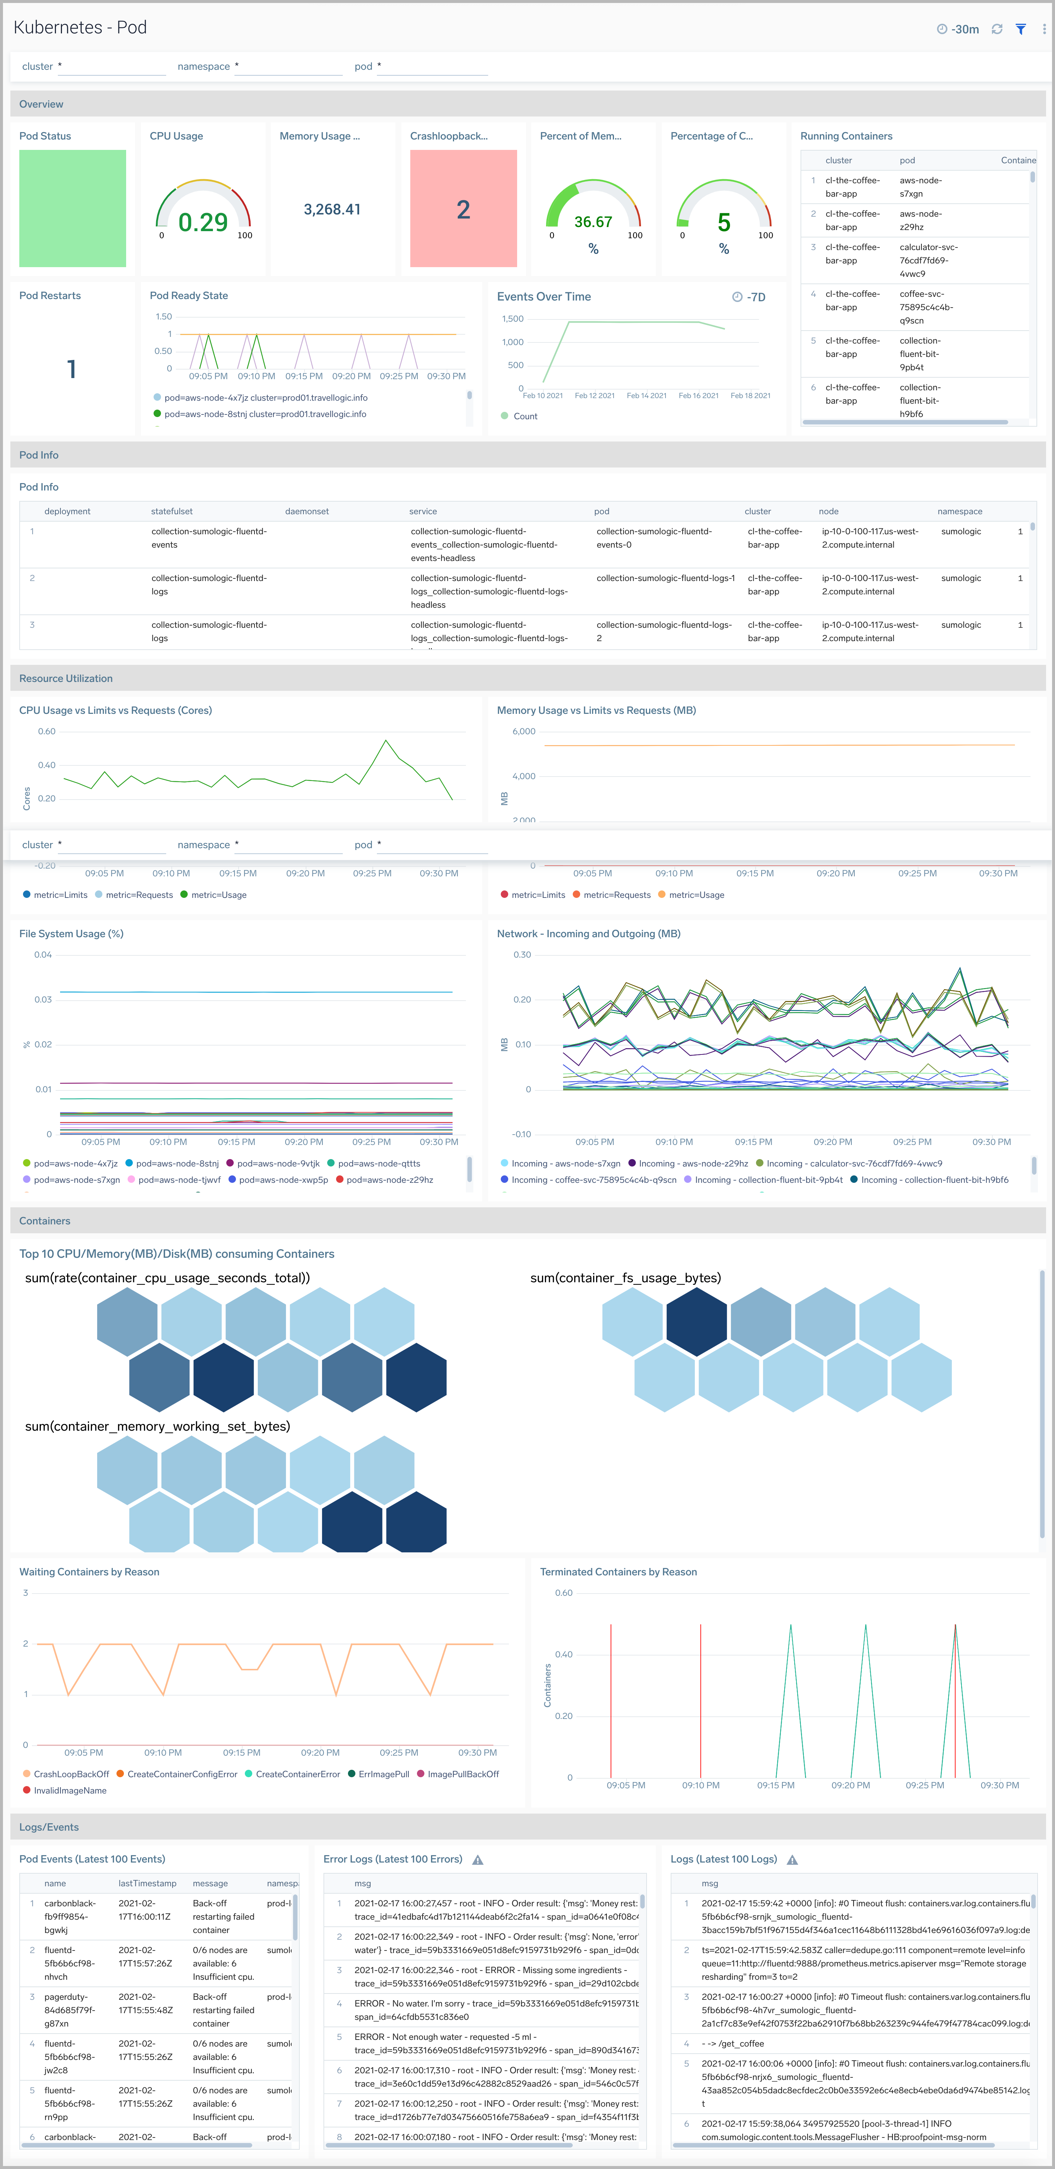The width and height of the screenshot is (1055, 2169).
Task: Click the cluster filter input field
Action: [112, 66]
